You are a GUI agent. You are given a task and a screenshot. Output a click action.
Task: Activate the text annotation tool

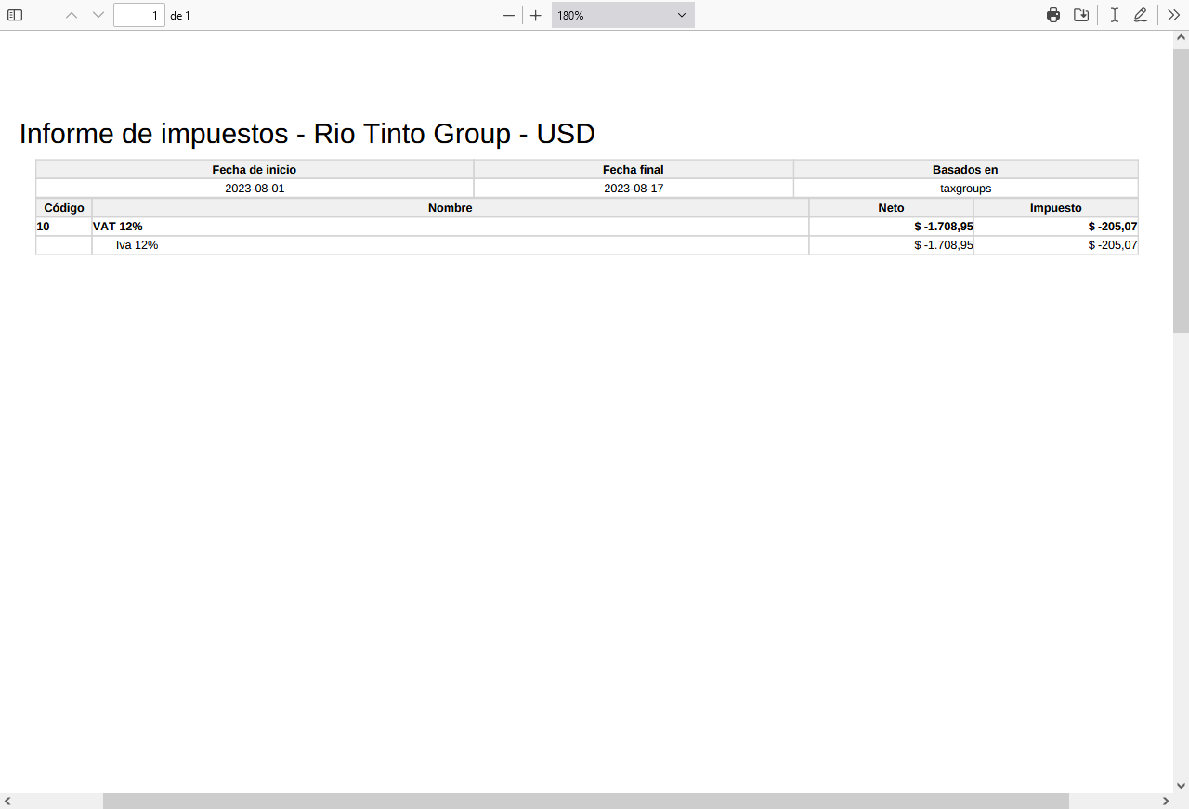click(x=1114, y=15)
